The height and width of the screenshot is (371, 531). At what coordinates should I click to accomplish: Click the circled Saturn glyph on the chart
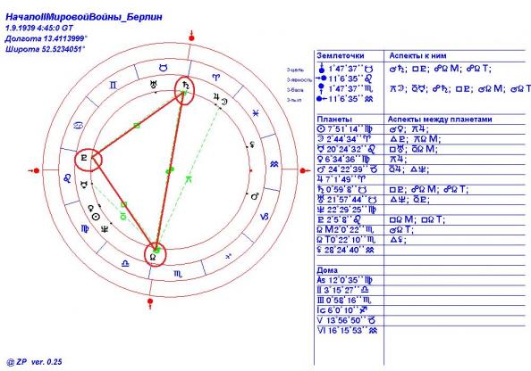pos(186,86)
